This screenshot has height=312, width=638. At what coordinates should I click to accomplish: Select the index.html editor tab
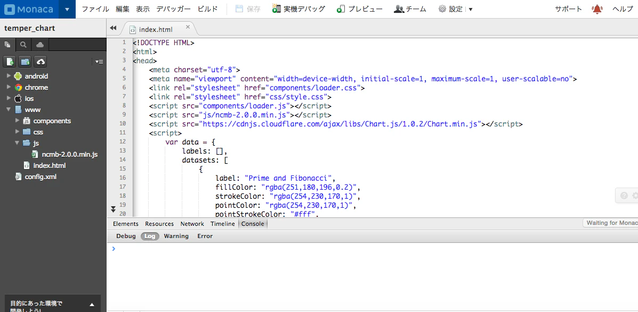point(156,29)
